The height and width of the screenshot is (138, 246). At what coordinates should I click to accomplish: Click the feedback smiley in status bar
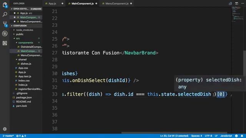click(236, 136)
